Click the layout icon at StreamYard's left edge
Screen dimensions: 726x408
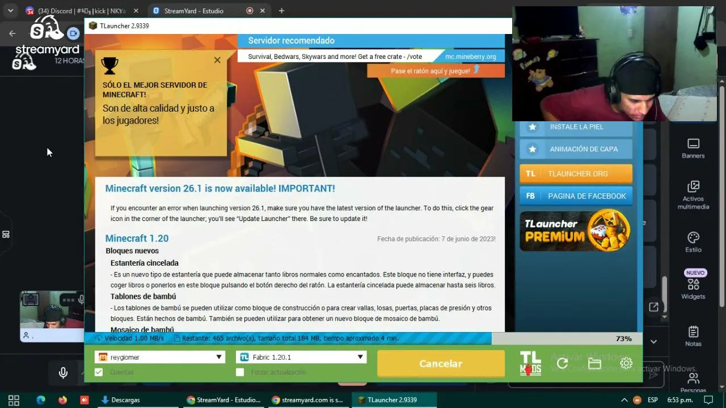point(6,234)
